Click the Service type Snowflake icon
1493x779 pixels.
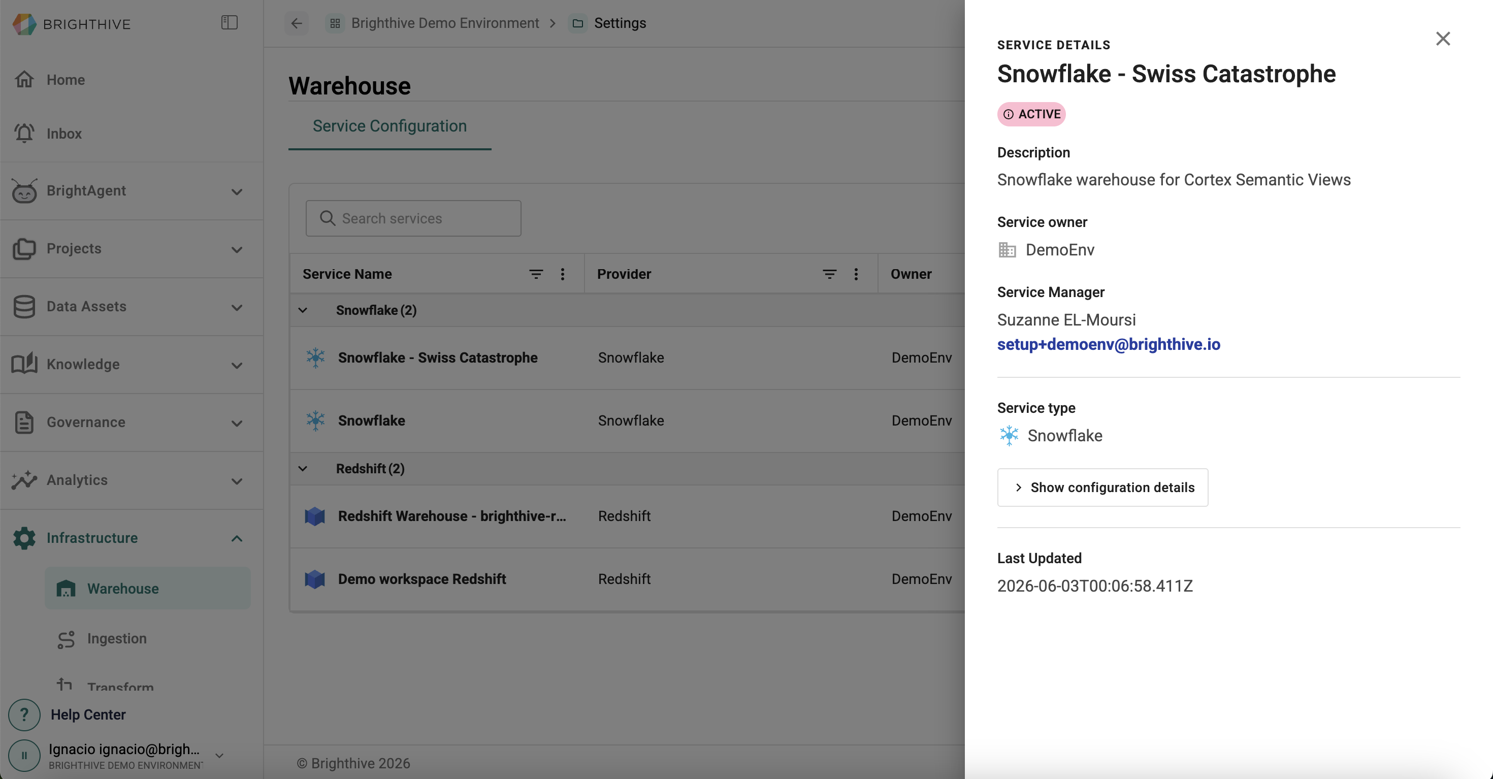pyautogui.click(x=1009, y=435)
